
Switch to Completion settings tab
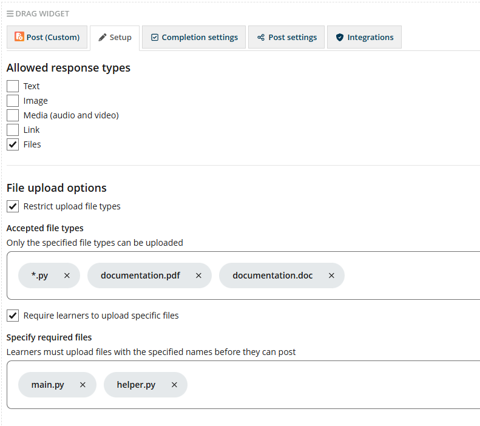pyautogui.click(x=194, y=37)
